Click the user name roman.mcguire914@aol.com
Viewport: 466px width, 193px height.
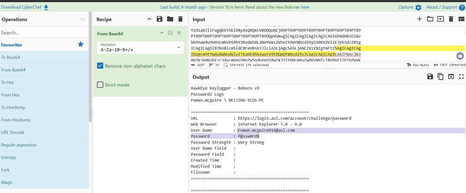(266, 130)
